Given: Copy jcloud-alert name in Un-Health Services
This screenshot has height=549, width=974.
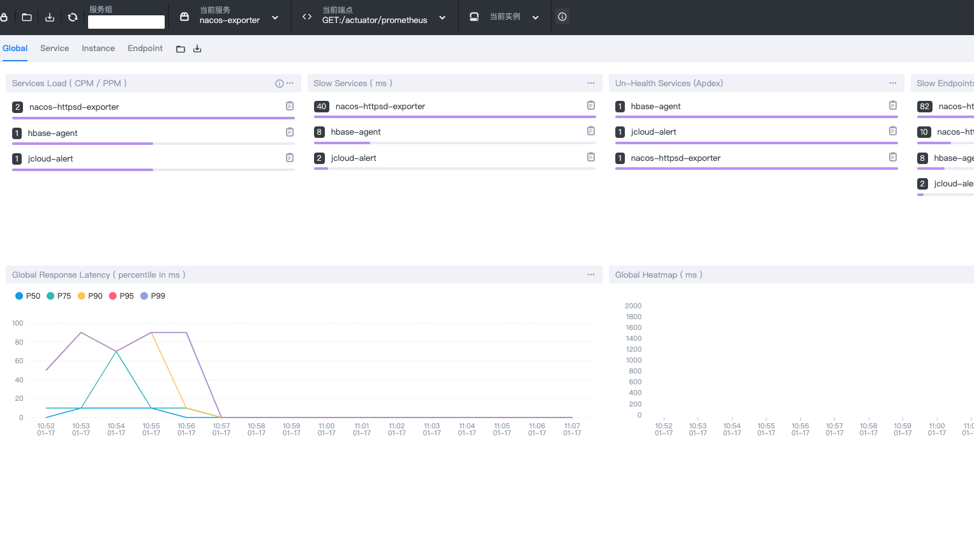Looking at the screenshot, I should (x=893, y=131).
